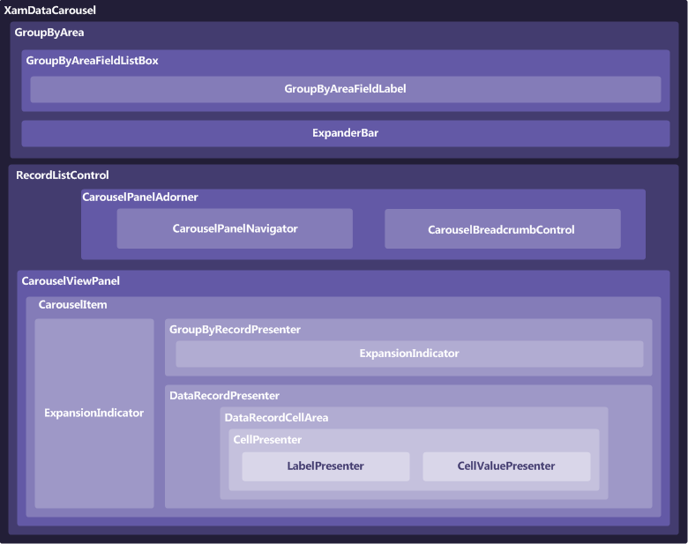Select the RecordListControl heading
Screen dimensions: 688x544
point(63,175)
